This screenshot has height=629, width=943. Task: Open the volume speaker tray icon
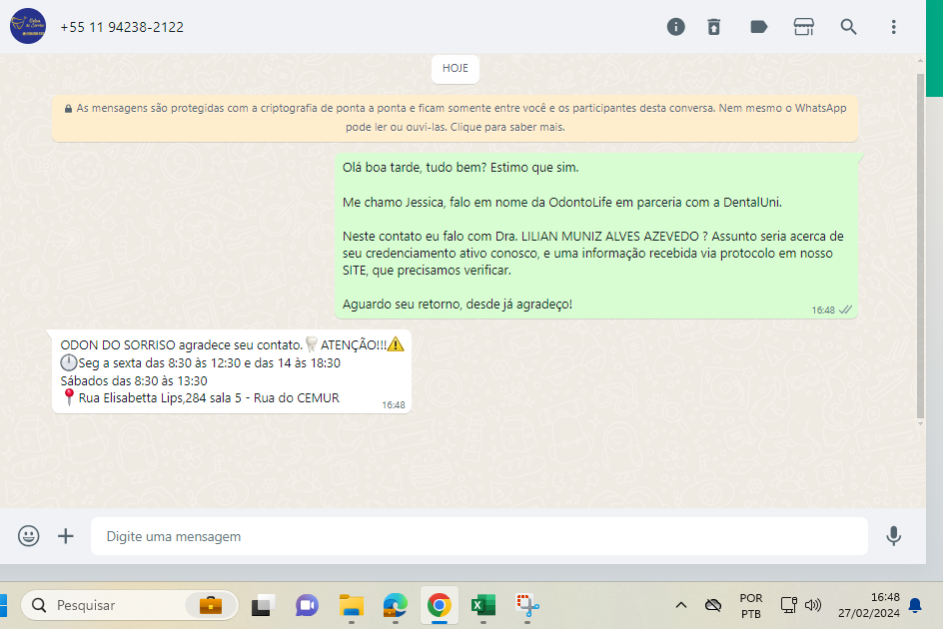pyautogui.click(x=813, y=605)
